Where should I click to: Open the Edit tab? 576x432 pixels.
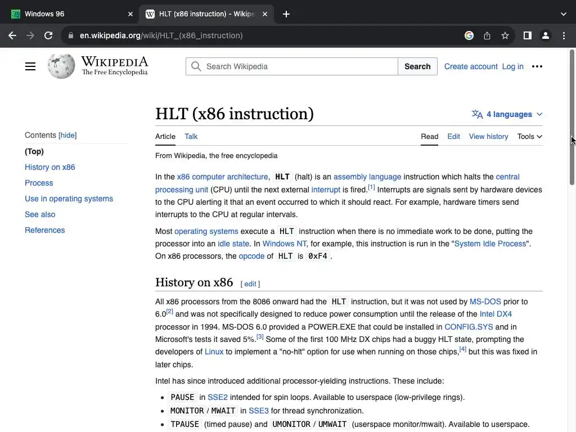coord(454,136)
